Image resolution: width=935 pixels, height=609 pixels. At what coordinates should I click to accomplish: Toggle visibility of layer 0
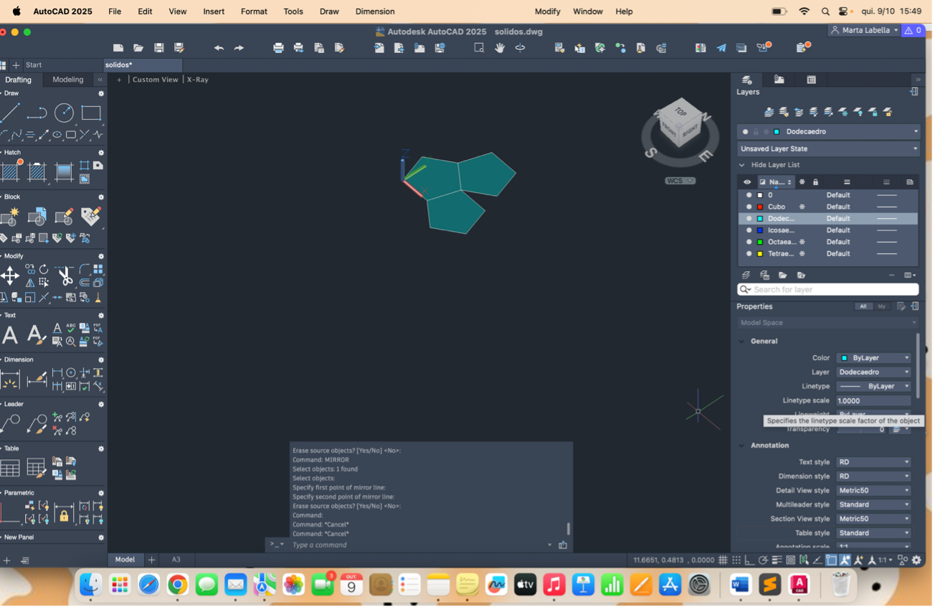pyautogui.click(x=749, y=196)
